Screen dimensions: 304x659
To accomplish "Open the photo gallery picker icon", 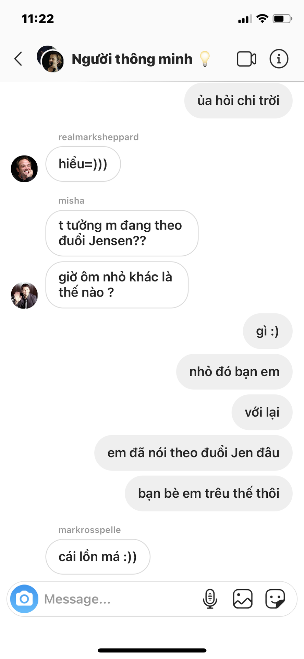I will (243, 599).
